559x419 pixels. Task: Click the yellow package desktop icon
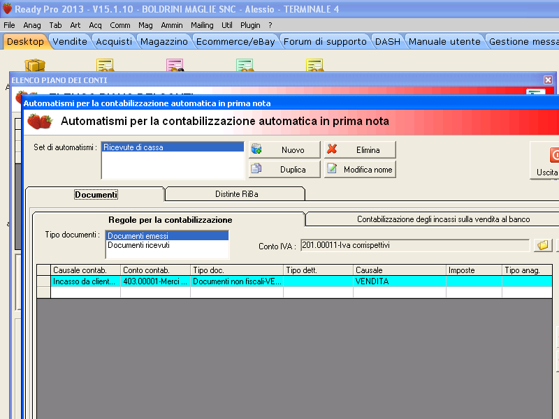pyautogui.click(x=34, y=65)
